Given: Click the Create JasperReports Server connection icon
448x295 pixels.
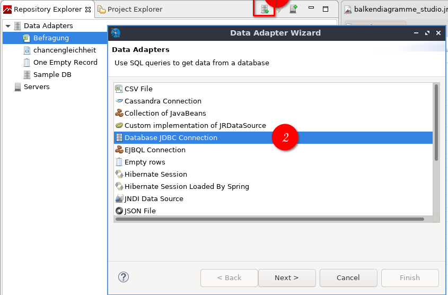Looking at the screenshot, I should coord(293,9).
